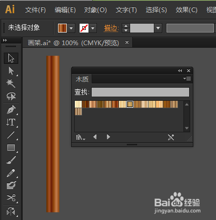The width and height of the screenshot is (216, 220).
Task: Select the Pencil tool
Action: [11, 173]
